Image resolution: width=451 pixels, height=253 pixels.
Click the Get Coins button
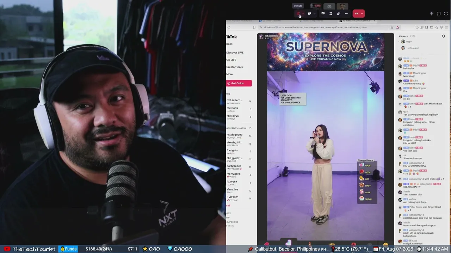[x=239, y=83]
